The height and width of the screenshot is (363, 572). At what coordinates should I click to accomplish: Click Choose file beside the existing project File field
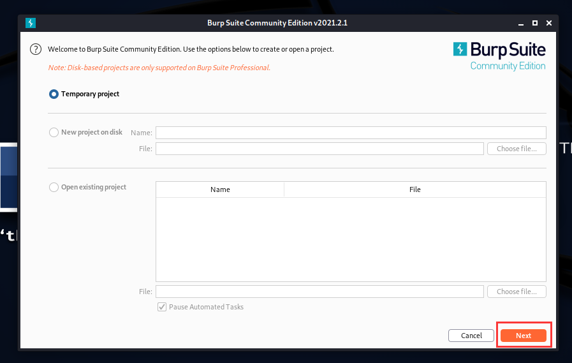click(x=517, y=292)
